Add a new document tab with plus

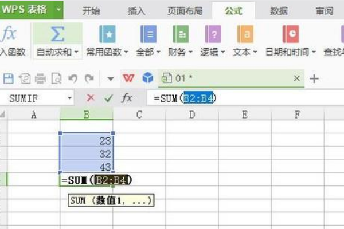[x=314, y=78]
